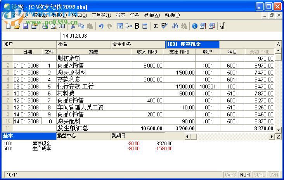This screenshot has height=180, width=284.
Task: Click the Sigma sum icon
Action: pos(156,26)
